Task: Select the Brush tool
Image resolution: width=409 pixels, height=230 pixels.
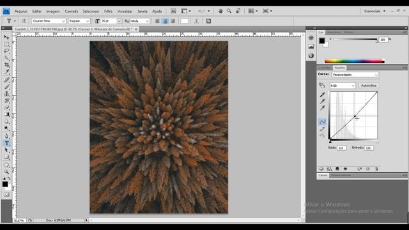Action: click(x=6, y=87)
